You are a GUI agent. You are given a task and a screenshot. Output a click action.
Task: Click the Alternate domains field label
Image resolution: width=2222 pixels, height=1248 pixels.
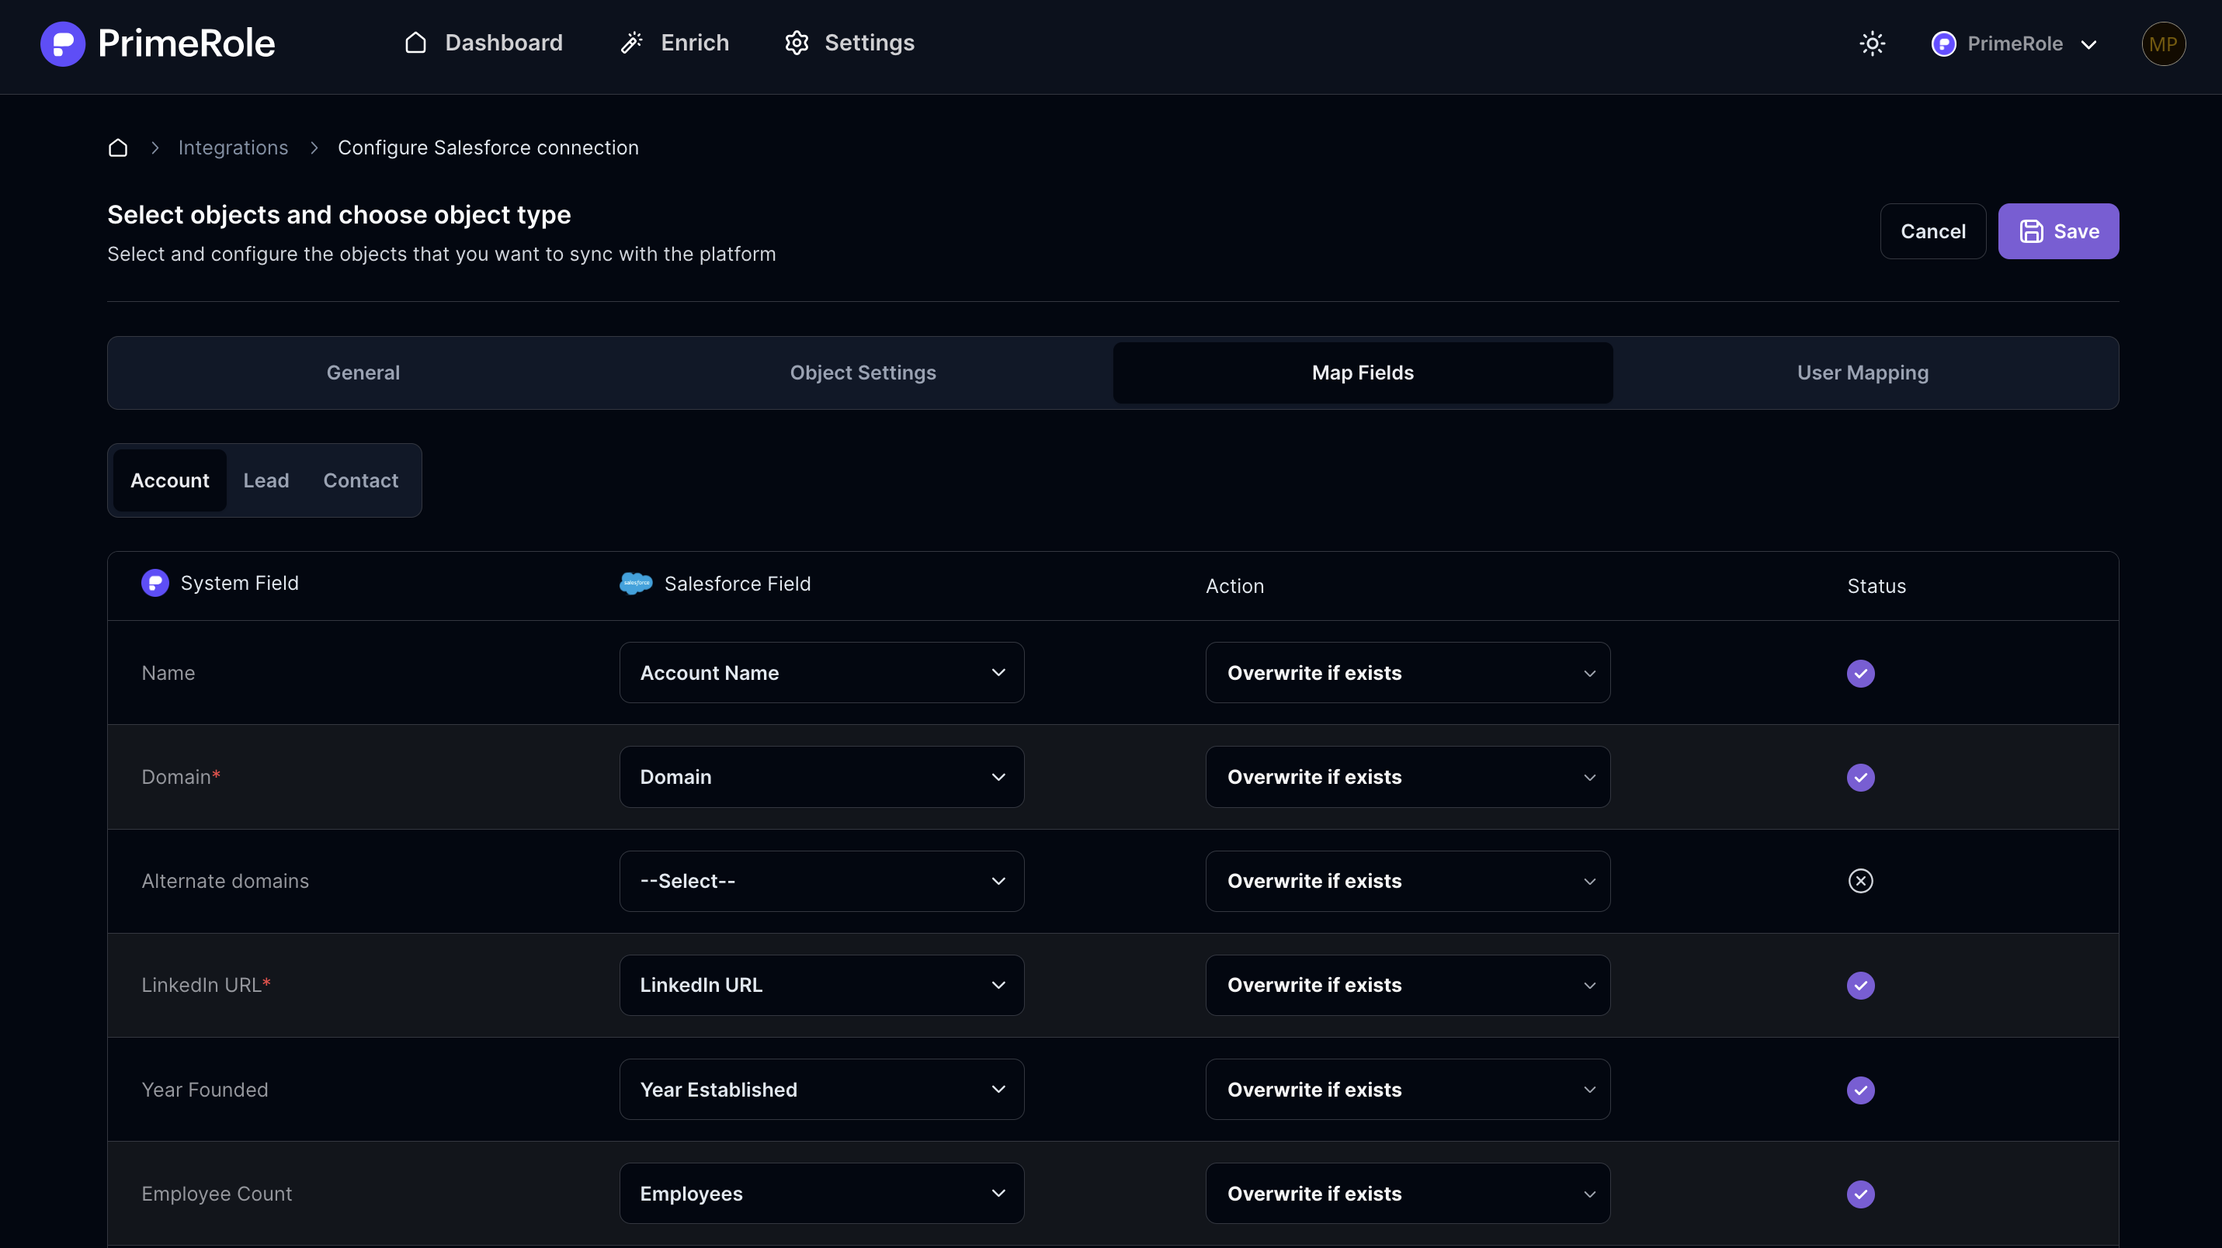(x=225, y=881)
